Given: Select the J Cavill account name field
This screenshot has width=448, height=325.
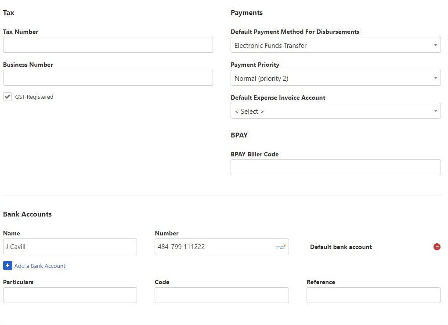Looking at the screenshot, I should tap(70, 246).
